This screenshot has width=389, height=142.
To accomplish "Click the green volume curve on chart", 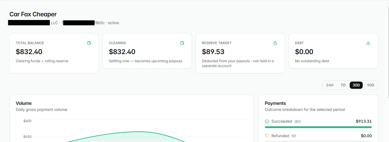I will click(x=138, y=132).
